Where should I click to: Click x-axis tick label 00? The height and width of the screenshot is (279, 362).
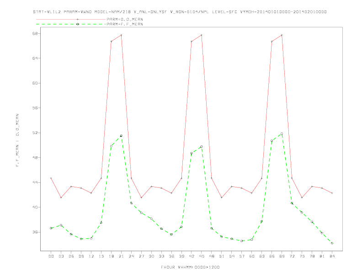click(51, 256)
